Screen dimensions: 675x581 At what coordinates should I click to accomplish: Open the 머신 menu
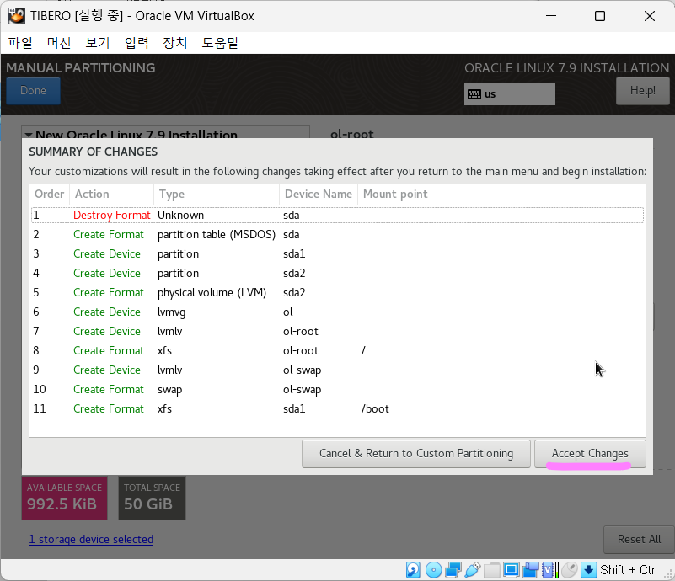click(x=59, y=43)
